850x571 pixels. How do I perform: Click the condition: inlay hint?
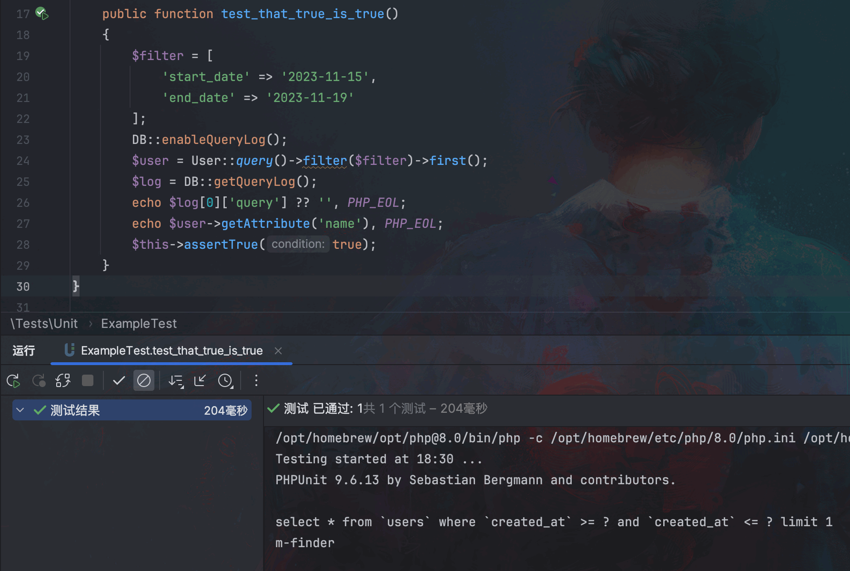point(298,244)
